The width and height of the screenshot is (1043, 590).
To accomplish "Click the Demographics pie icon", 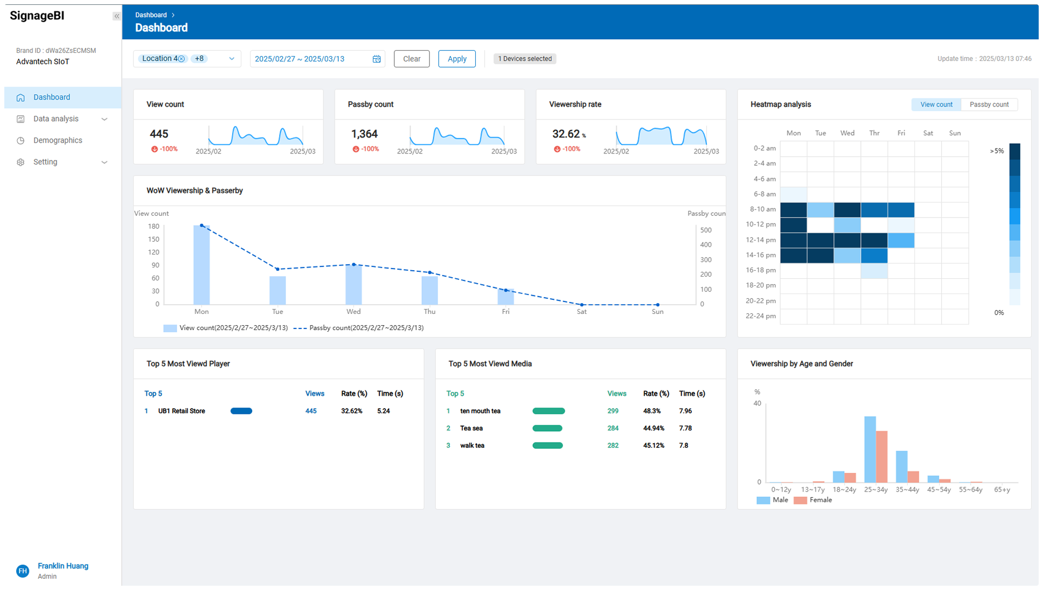I will click(20, 141).
